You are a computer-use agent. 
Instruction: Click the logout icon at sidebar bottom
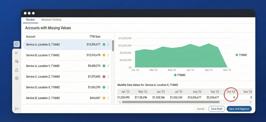tap(17, 109)
